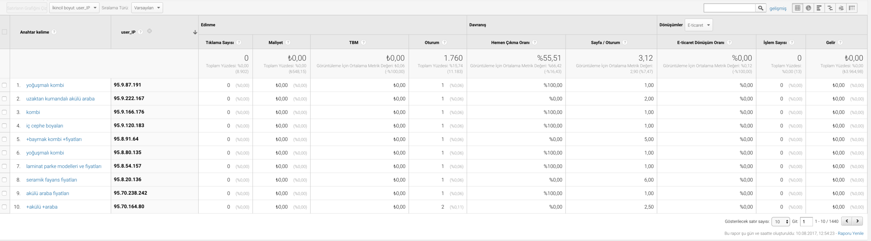Sort by Tıklama Sayısı column header
Viewport: 871px width, 241px height.
point(220,42)
